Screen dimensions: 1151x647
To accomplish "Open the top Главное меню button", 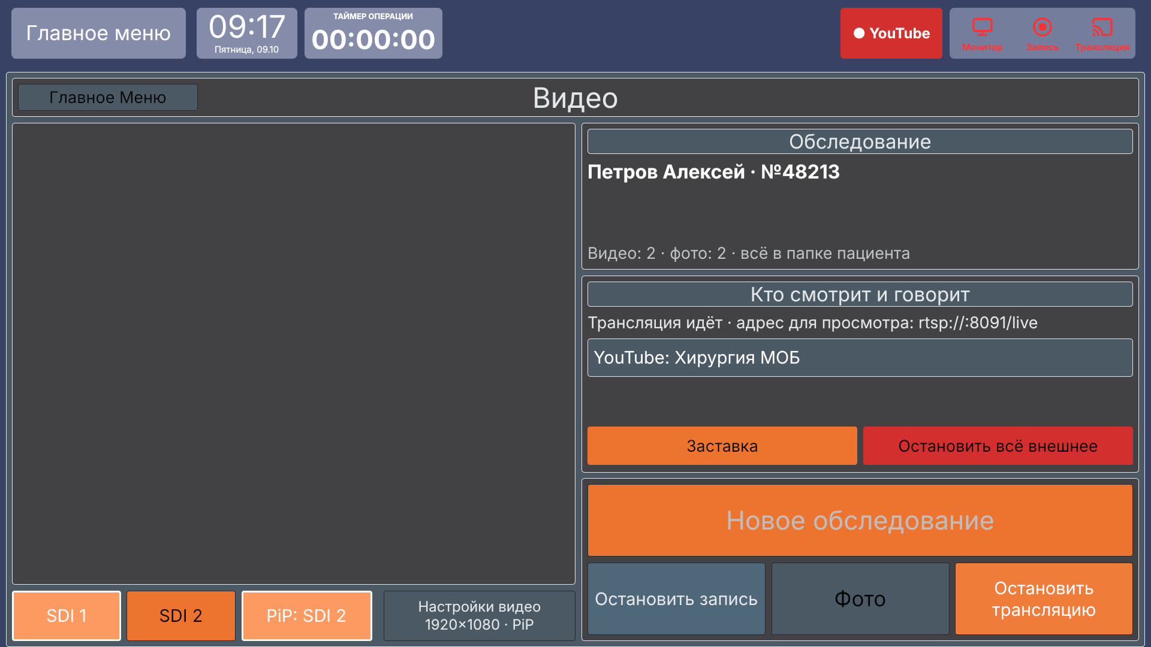I will click(98, 33).
